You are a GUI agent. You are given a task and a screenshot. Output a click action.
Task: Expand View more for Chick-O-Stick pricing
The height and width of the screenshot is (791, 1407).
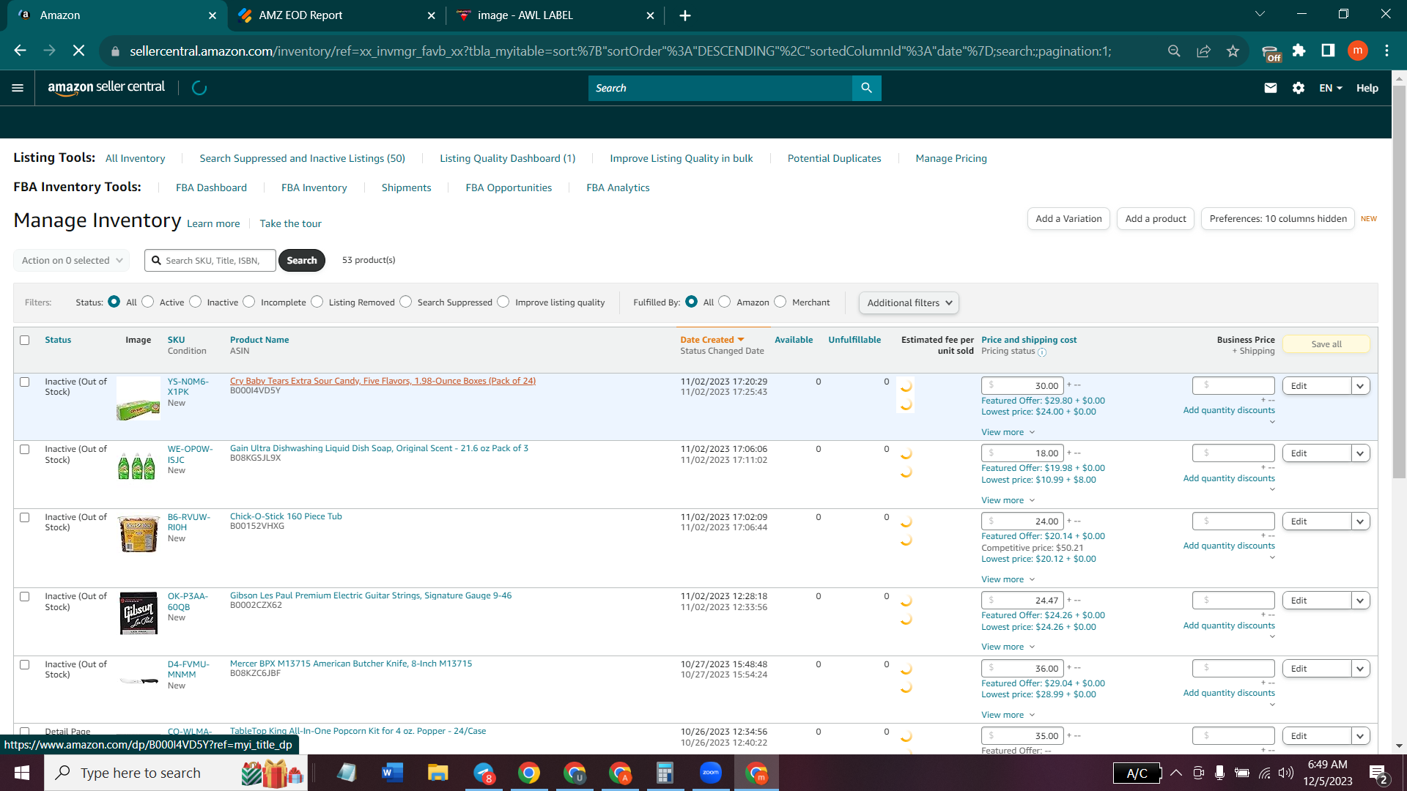pyautogui.click(x=1008, y=579)
